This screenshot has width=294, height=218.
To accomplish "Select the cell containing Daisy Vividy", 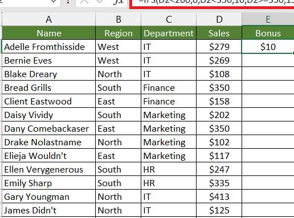I will coord(48,115).
